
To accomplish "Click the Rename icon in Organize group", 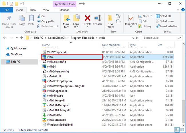I will [97, 19].
